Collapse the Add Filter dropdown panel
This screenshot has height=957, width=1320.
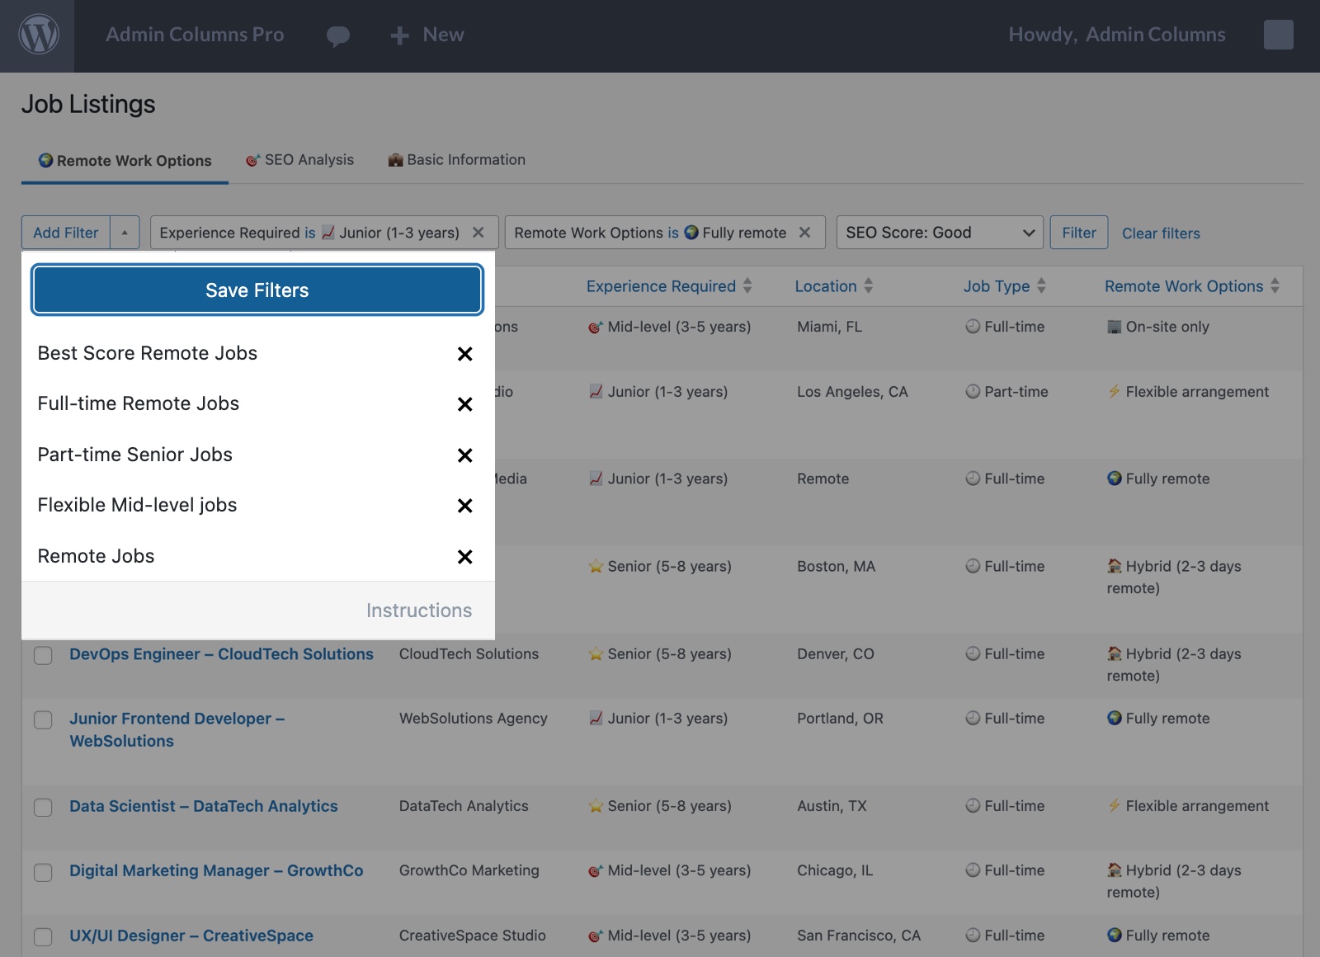124,232
